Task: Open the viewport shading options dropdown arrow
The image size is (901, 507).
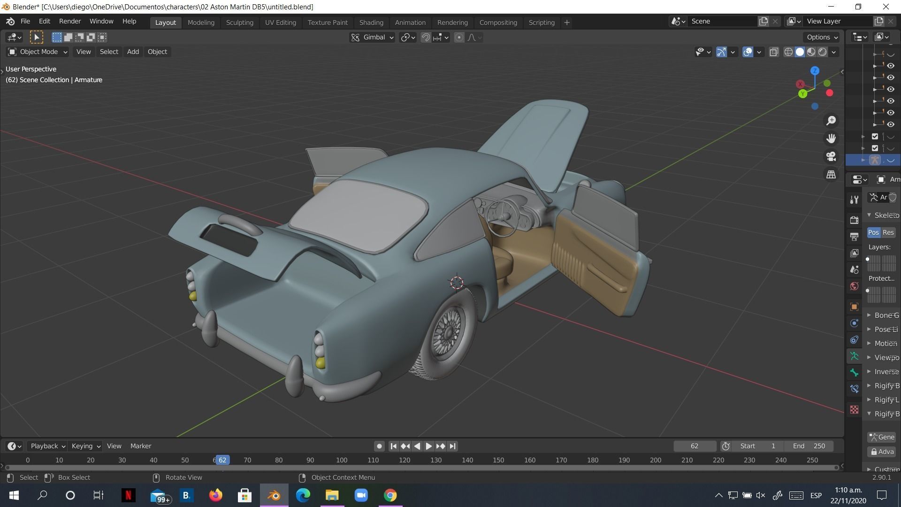Action: pyautogui.click(x=834, y=52)
